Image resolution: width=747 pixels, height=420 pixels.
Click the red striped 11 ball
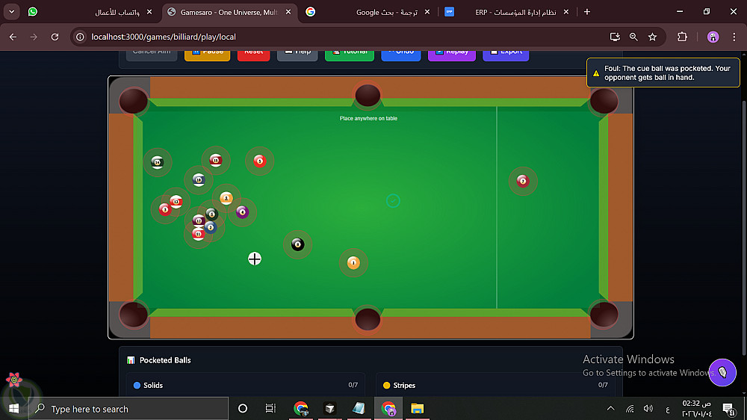pos(198,234)
